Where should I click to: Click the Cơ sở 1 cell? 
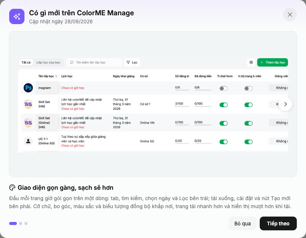(145, 104)
